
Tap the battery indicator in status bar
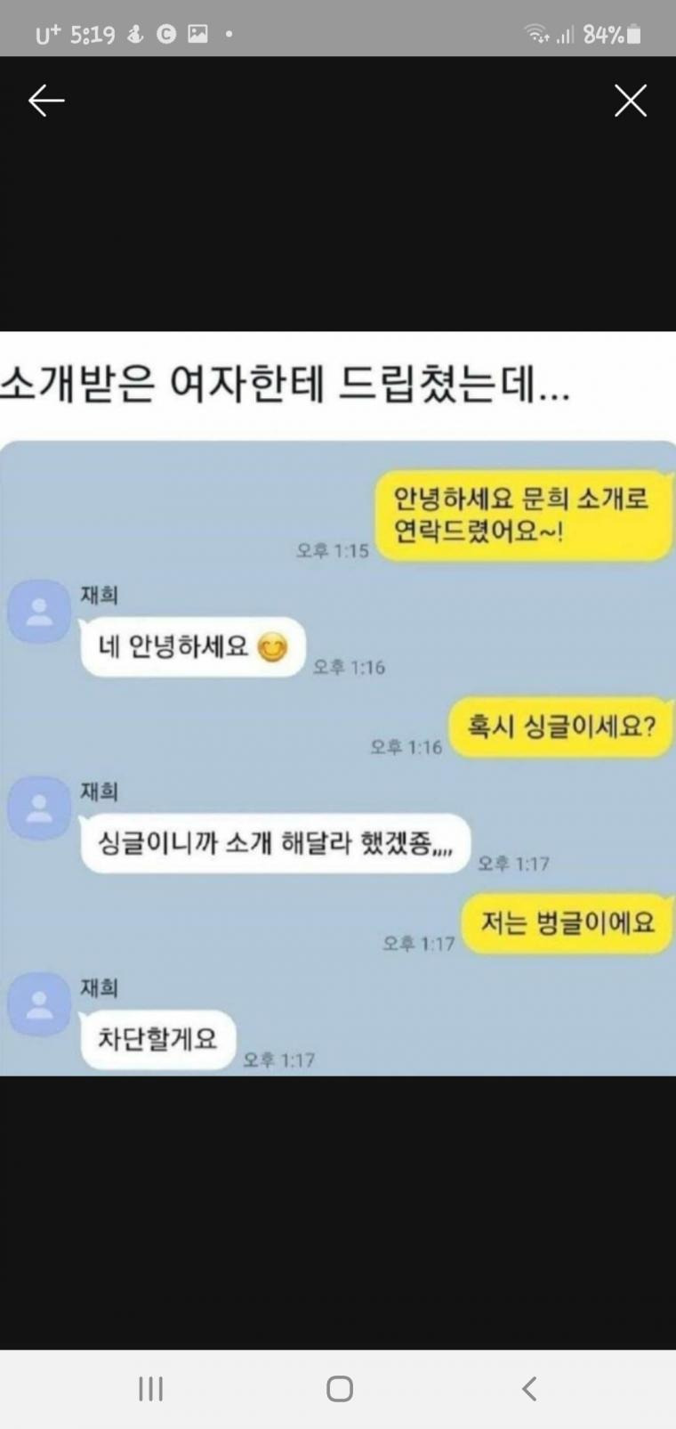click(633, 35)
